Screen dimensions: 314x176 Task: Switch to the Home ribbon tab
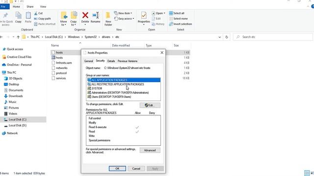[x=16, y=6]
